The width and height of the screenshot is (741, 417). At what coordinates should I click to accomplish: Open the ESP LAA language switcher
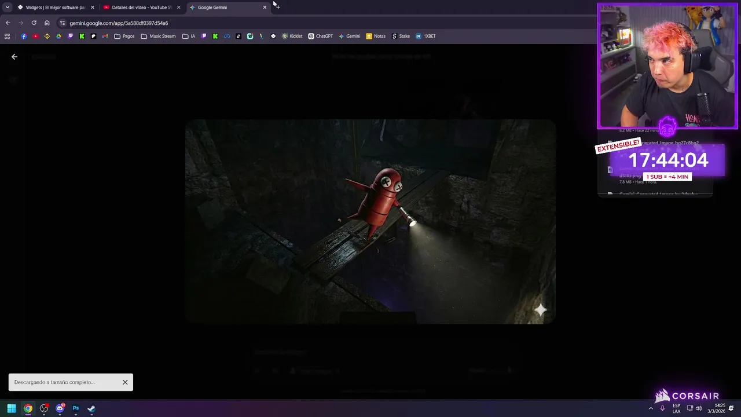tap(676, 408)
